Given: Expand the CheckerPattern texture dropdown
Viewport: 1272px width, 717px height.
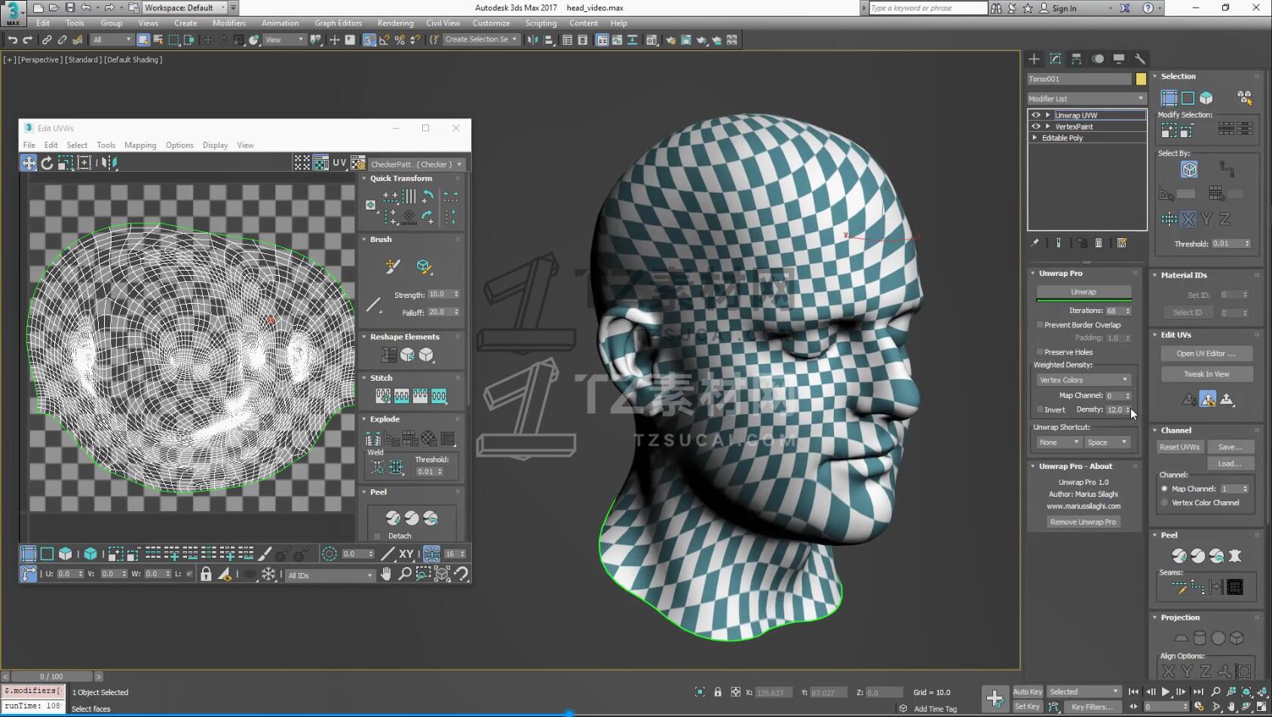Looking at the screenshot, I should point(416,164).
